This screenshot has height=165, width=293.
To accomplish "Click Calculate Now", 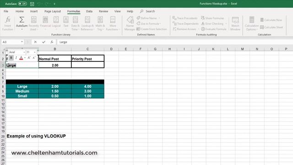I will [x=271, y=20].
